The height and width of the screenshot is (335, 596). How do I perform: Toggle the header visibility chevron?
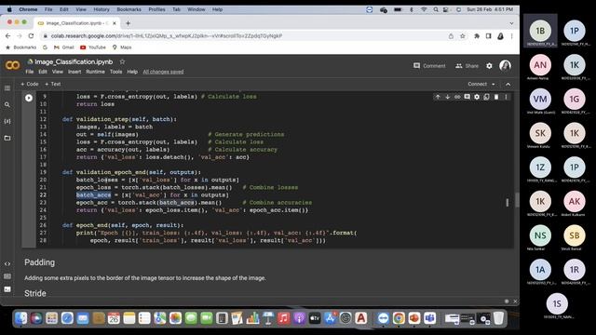point(508,85)
